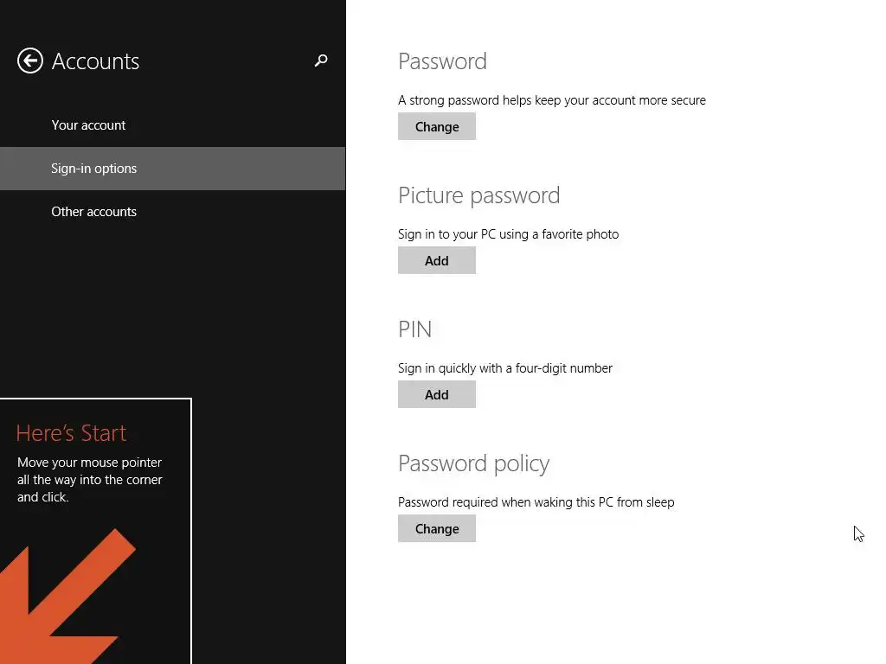Click the PIN section heading
Screen dimensions: 886x664
click(414, 329)
